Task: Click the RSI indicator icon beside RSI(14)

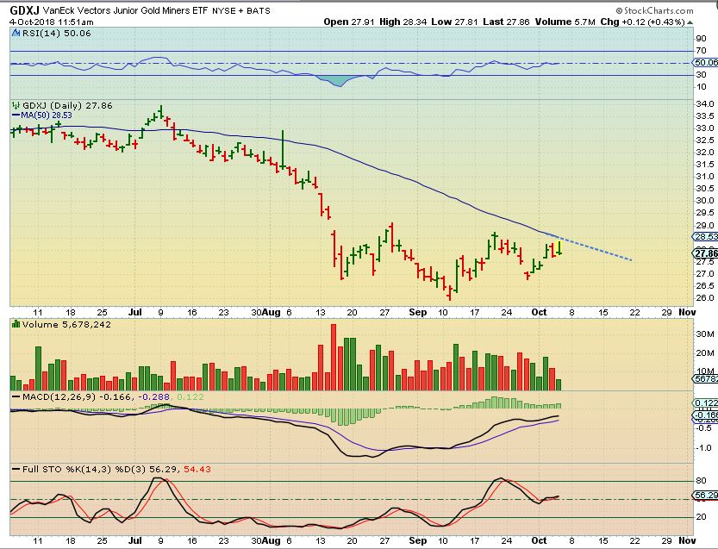Action: (16, 33)
